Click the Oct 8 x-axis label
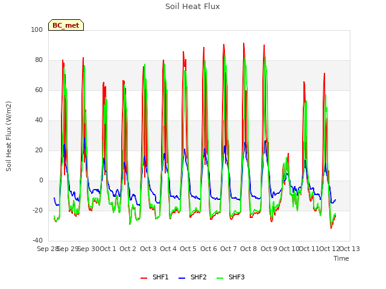 248,249
